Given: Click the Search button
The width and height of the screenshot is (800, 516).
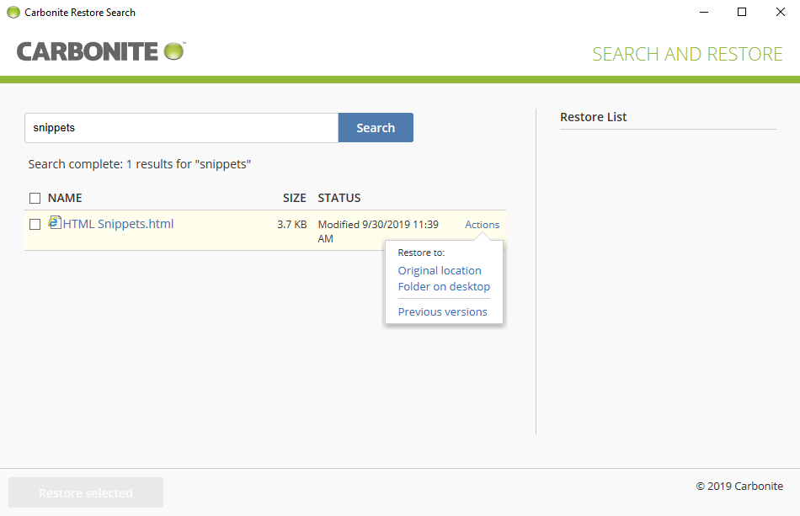Looking at the screenshot, I should (x=376, y=127).
